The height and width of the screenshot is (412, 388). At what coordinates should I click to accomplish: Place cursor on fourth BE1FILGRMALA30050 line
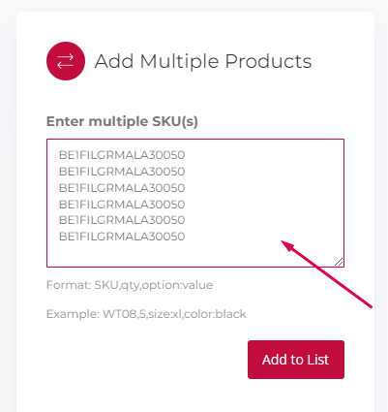coord(122,205)
